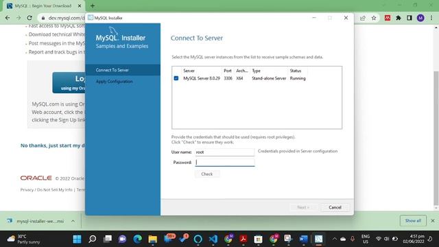Click the Chrome share page icon
This screenshot has height=247, width=439.
pyautogui.click(x=363, y=18)
